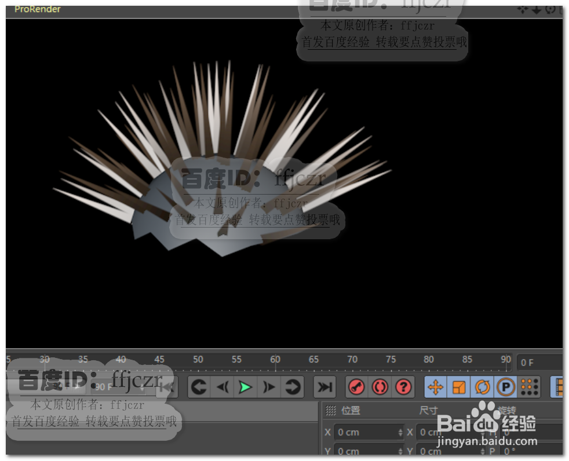The height and width of the screenshot is (461, 569).
Task: Click the stepper on the Y position field
Action: tap(400, 451)
